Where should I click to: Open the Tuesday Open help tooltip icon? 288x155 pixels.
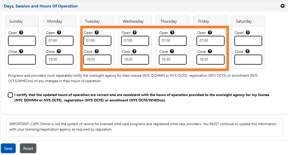tap(97, 33)
